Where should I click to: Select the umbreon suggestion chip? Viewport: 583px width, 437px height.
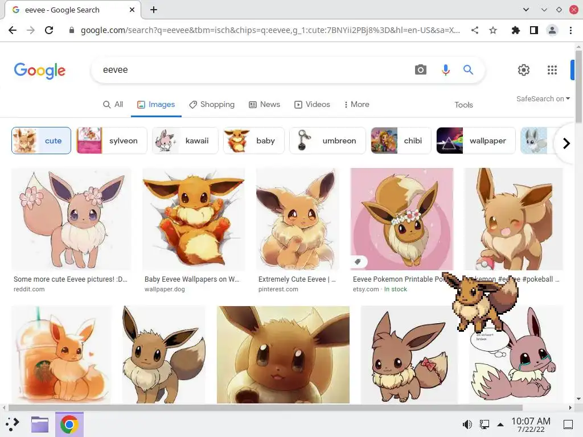pos(327,141)
